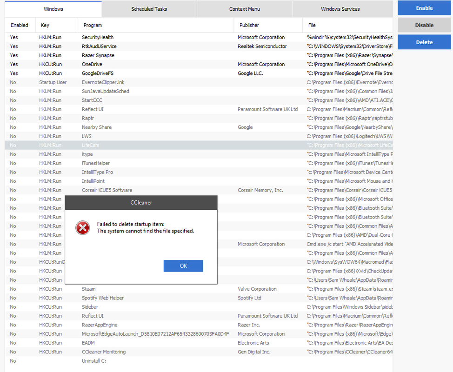453x372 pixels.
Task: Click the Electronic Arts publisher cell
Action: pos(253,343)
